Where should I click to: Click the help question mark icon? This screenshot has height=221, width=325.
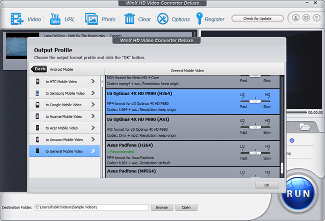(x=316, y=18)
